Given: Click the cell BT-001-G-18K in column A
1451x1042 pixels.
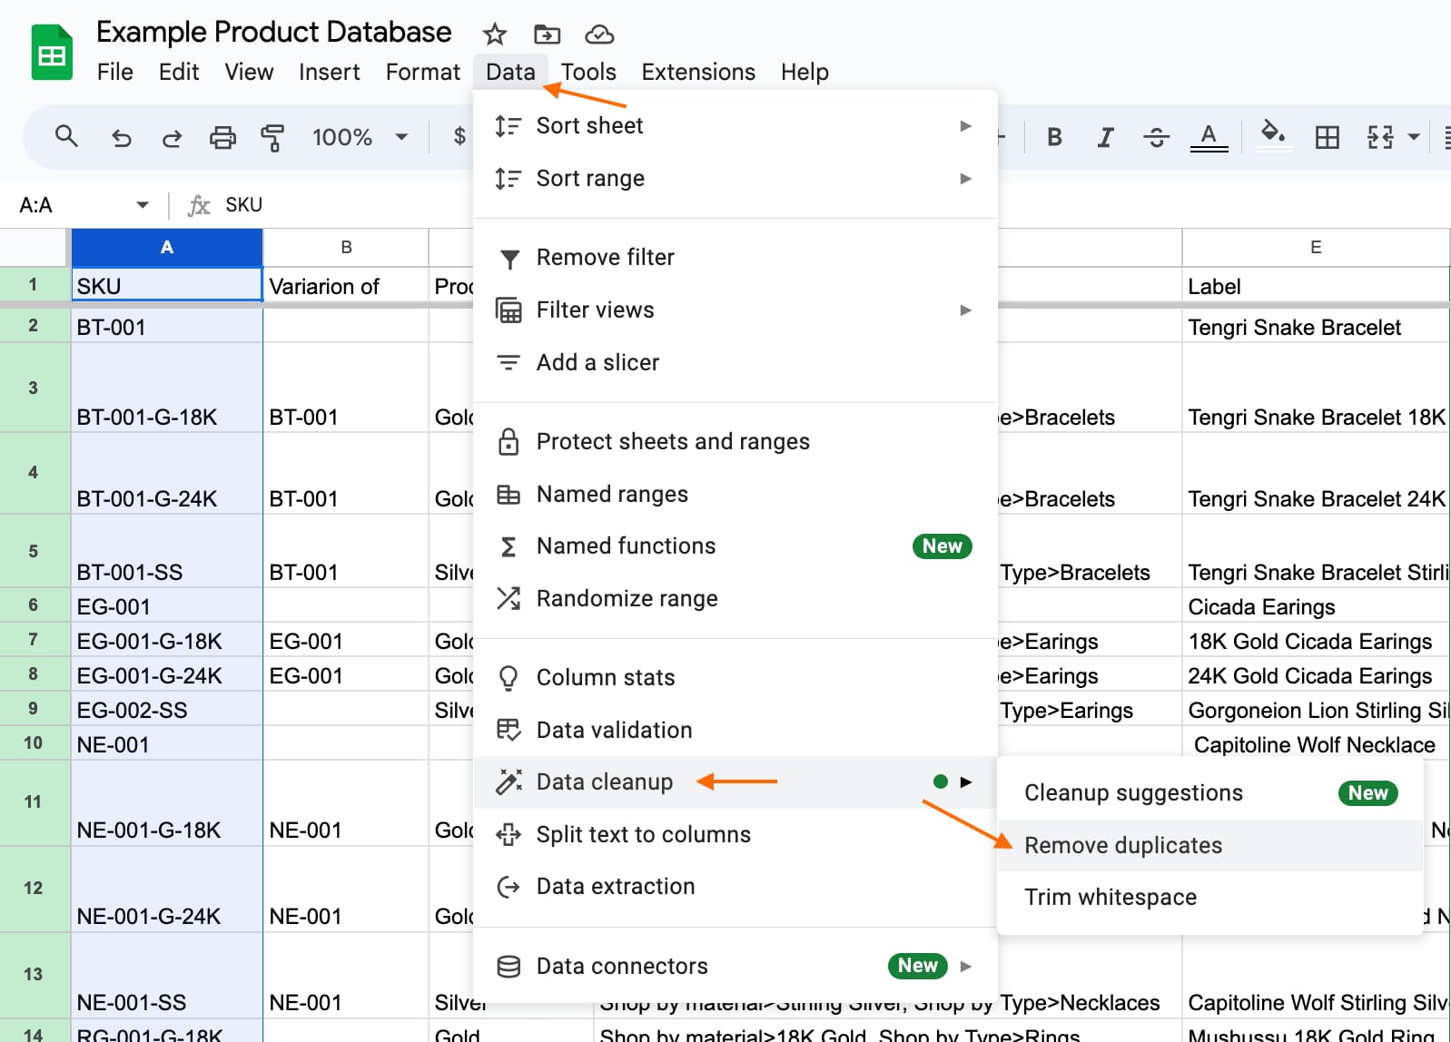Looking at the screenshot, I should pos(167,388).
